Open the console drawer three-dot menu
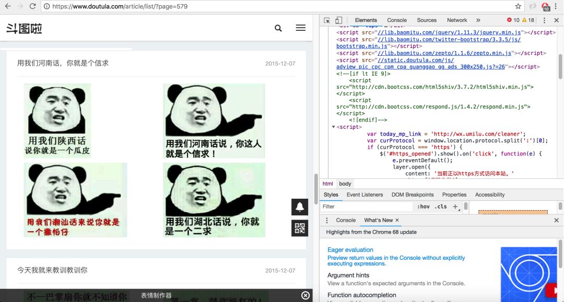Viewport: 564px width, 302px height. (326, 220)
